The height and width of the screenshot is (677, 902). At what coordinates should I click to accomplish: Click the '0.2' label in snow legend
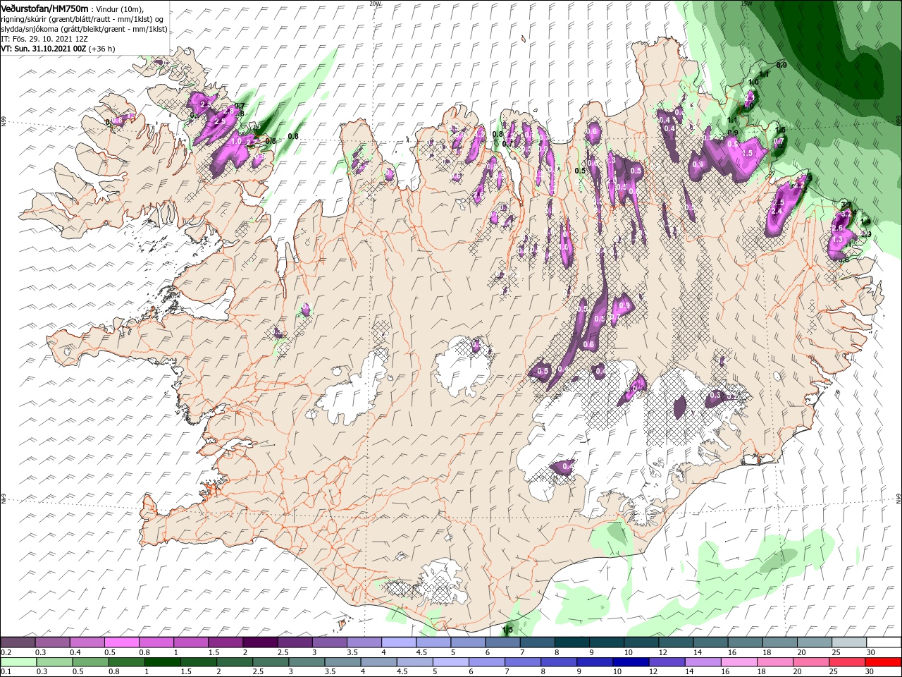click(x=6, y=652)
